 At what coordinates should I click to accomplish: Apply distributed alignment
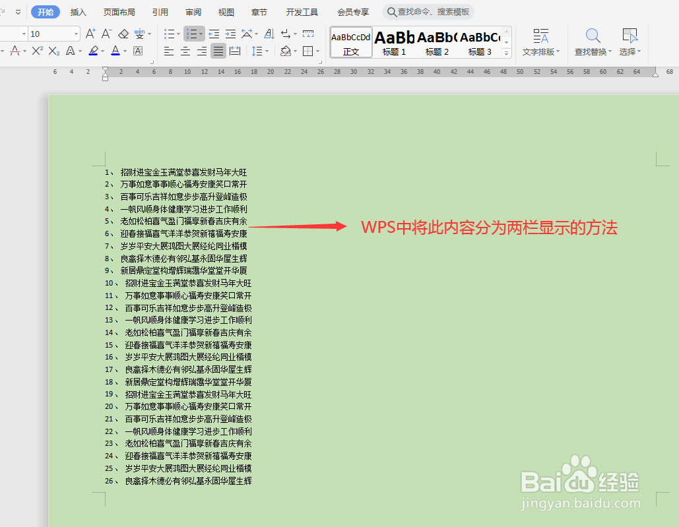click(235, 51)
